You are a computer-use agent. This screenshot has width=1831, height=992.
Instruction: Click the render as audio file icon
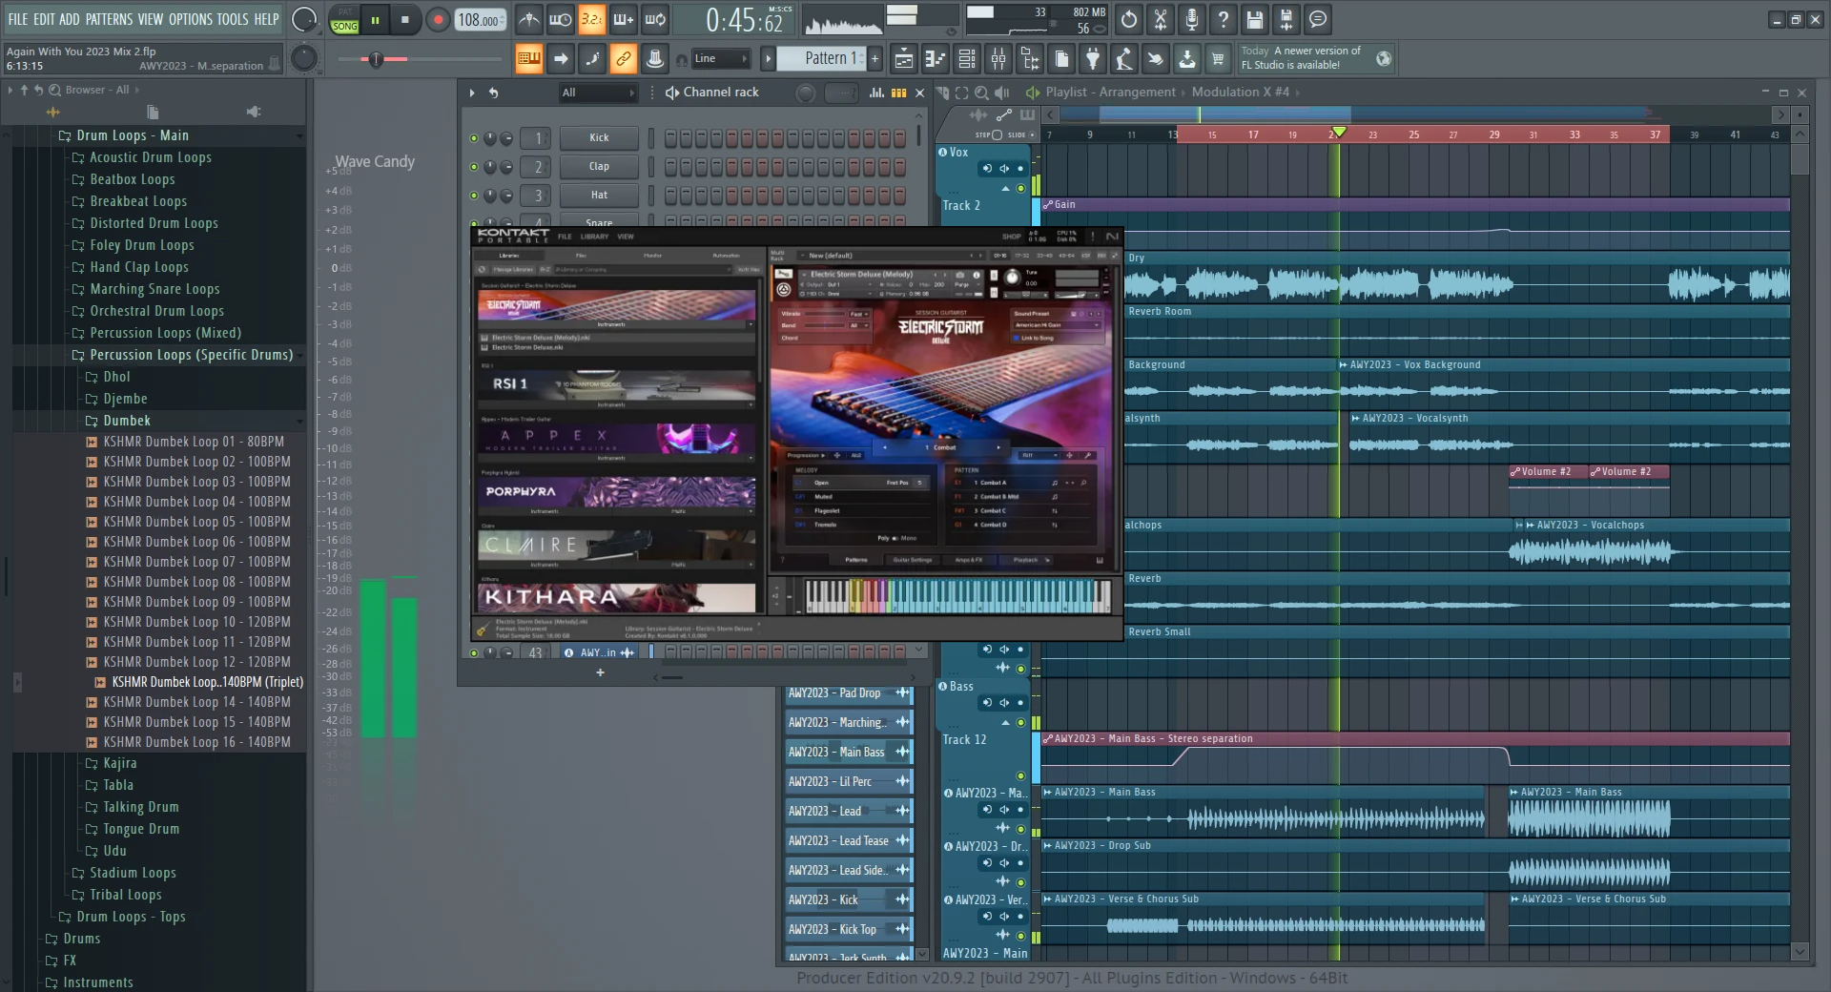point(1286,19)
